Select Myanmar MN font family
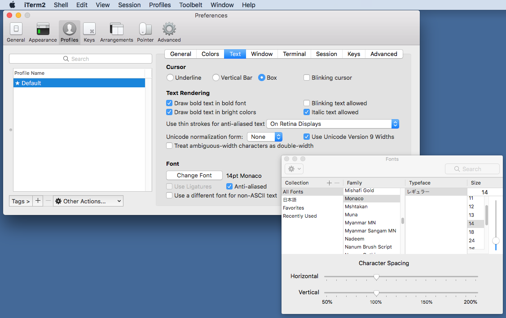Viewport: 506px width, 318px height. pyautogui.click(x=372, y=223)
